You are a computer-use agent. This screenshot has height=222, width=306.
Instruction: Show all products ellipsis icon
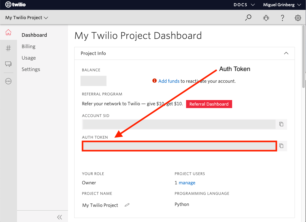pos(8,81)
